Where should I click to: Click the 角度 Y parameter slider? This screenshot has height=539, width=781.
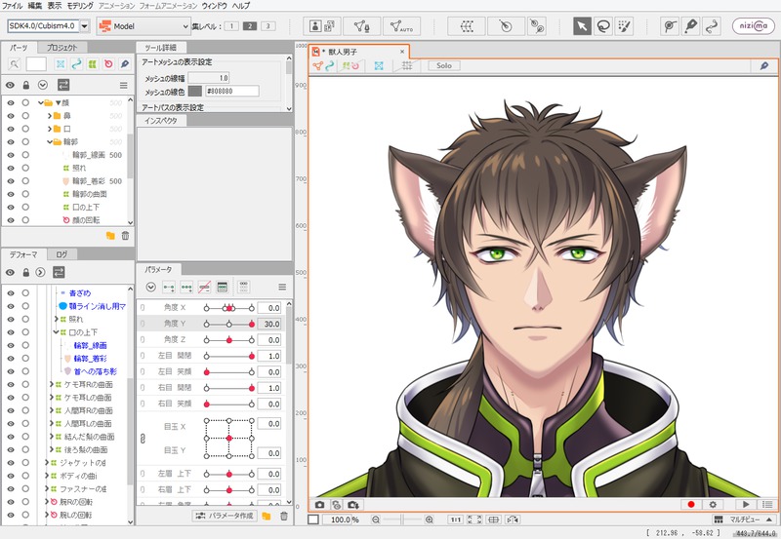tap(229, 324)
